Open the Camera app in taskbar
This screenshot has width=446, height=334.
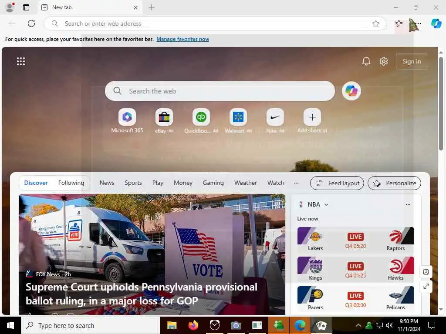coord(236,325)
